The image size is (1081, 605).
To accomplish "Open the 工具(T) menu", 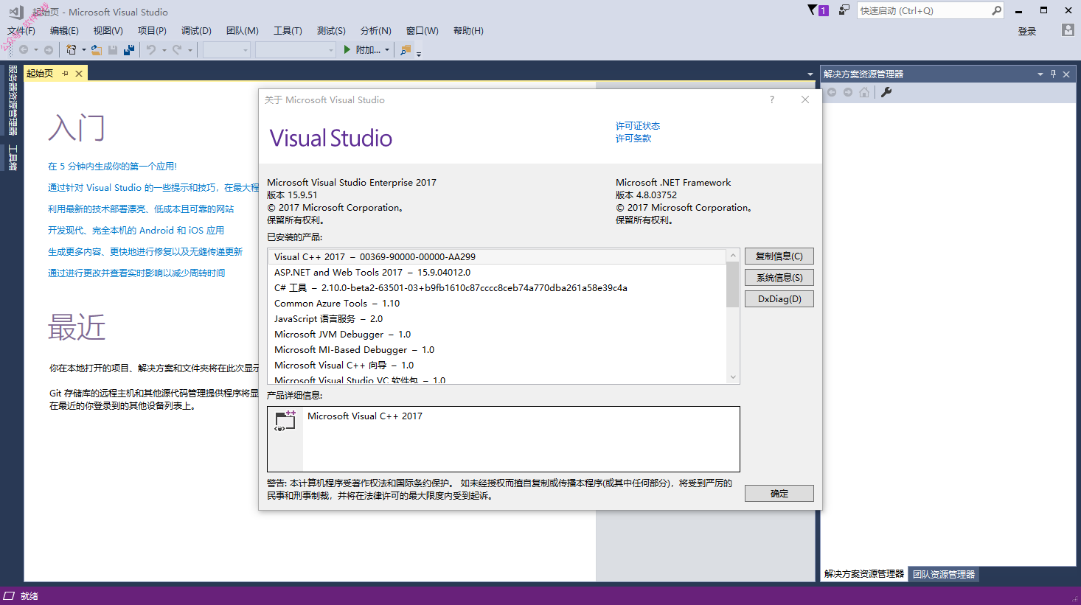I will [x=288, y=31].
